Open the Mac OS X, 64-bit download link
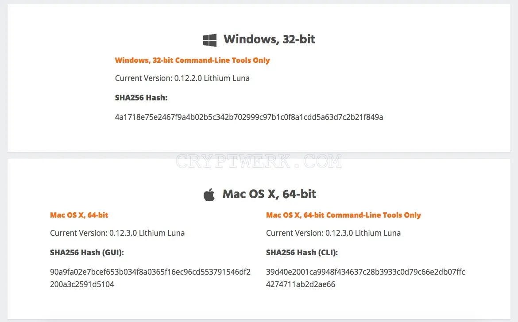This screenshot has height=322, width=518. (x=79, y=215)
